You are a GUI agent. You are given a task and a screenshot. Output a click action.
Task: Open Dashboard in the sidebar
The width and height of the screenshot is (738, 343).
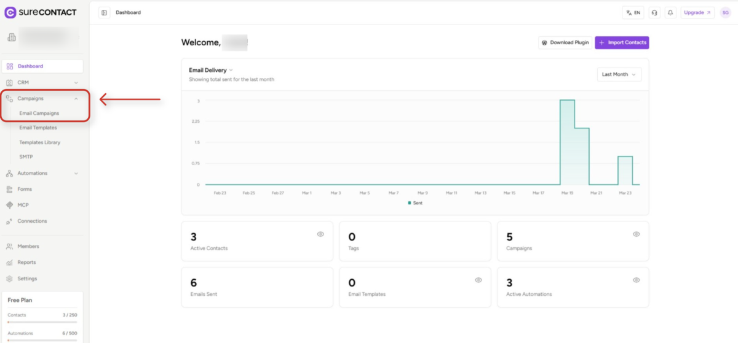pyautogui.click(x=42, y=66)
